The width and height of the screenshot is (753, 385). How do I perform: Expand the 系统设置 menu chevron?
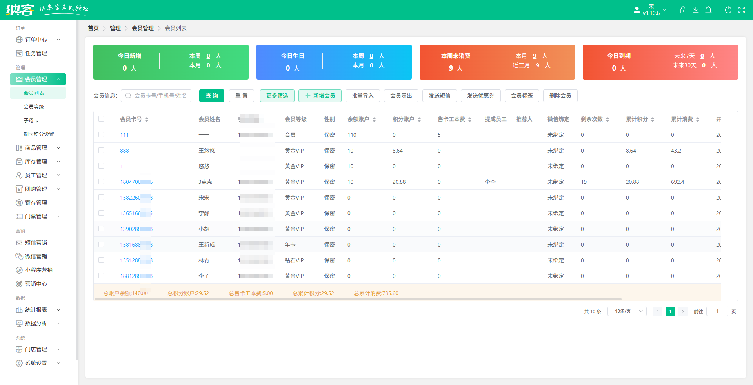click(58, 363)
